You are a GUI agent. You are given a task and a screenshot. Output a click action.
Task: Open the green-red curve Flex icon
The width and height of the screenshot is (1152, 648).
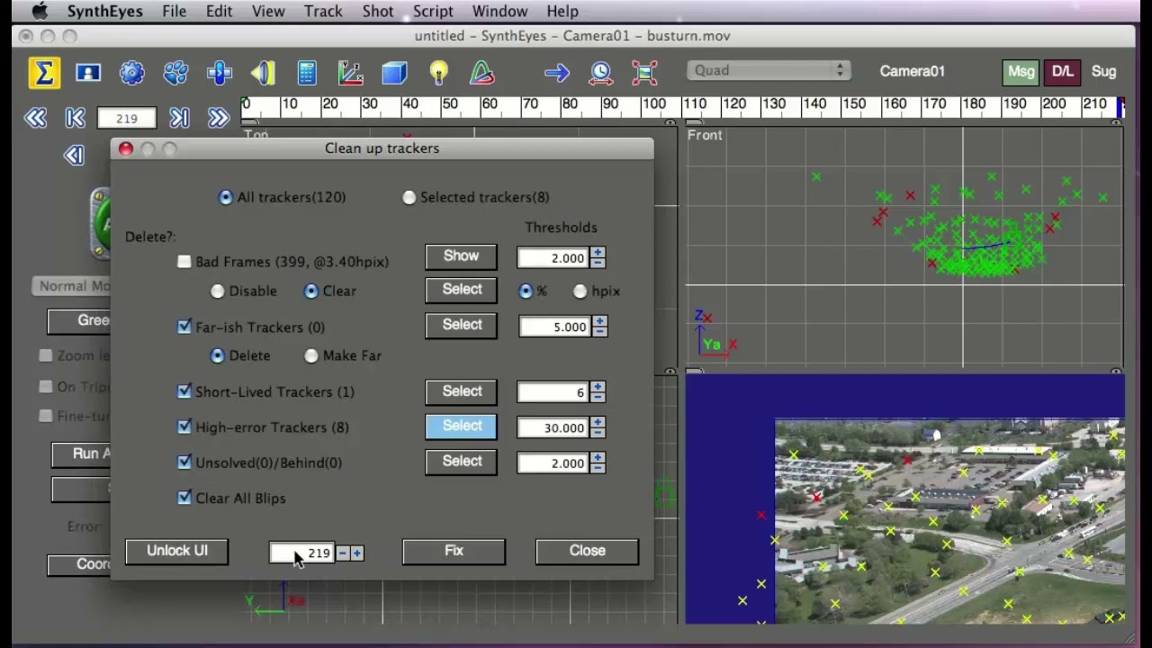pyautogui.click(x=482, y=73)
